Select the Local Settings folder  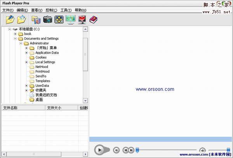pos(45,62)
